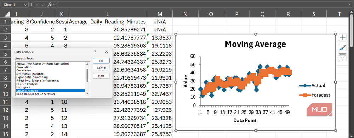Click the formula bar cancel X icon
This screenshot has width=354, height=138.
pyautogui.click(x=37, y=5)
